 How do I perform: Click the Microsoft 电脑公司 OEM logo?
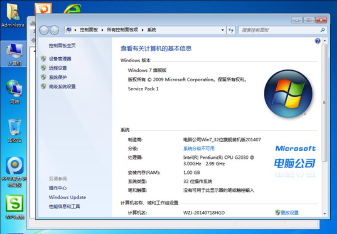tap(295, 161)
